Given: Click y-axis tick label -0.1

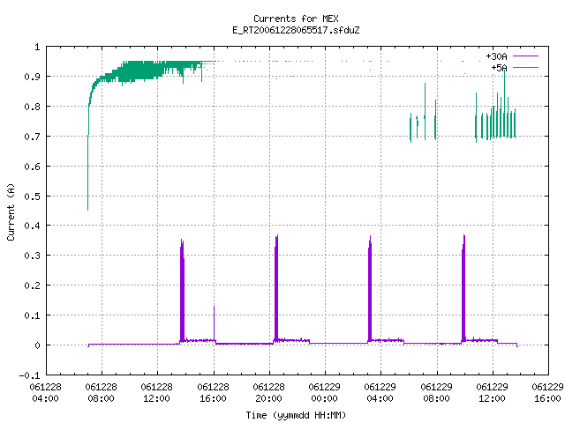Looking at the screenshot, I should coord(29,375).
